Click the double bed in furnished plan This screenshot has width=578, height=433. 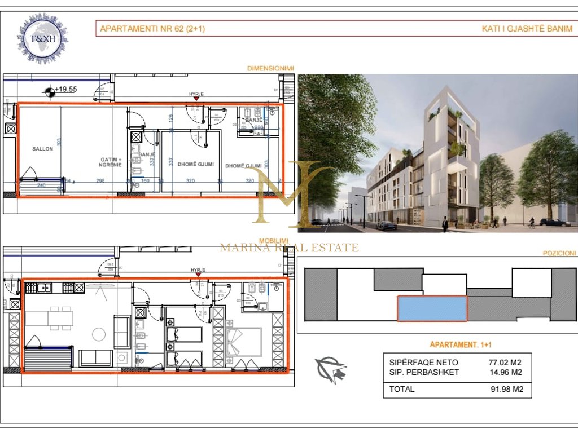coord(244,342)
